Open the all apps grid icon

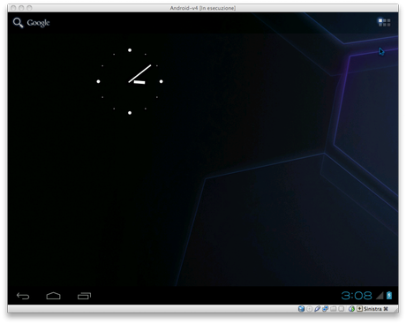point(384,22)
